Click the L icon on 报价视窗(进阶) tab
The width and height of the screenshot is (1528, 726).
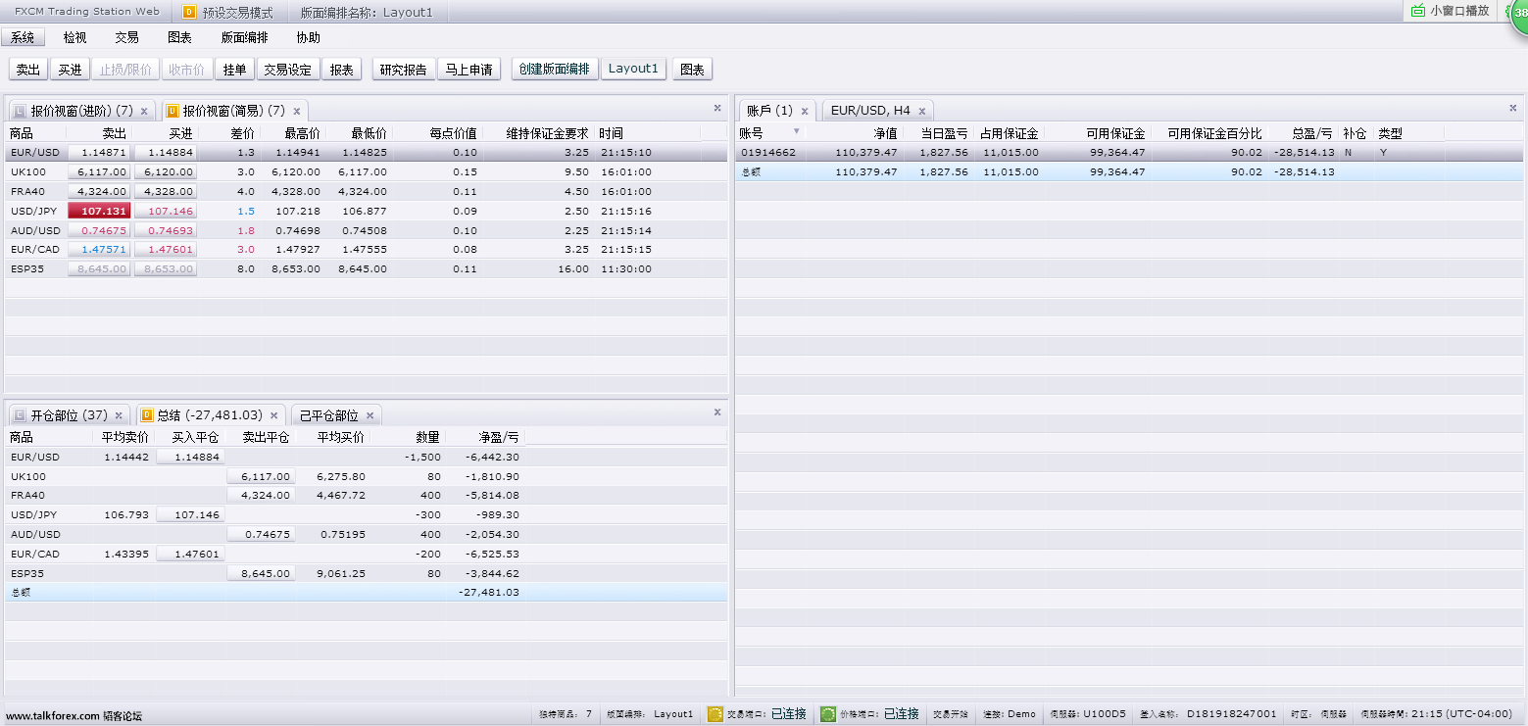click(19, 111)
